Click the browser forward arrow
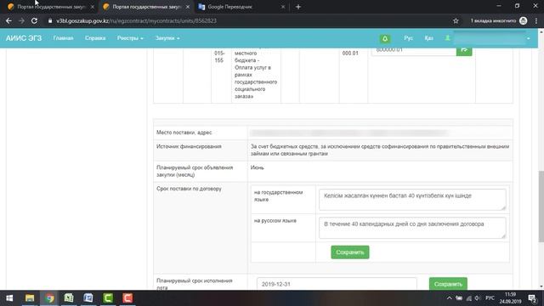Screen dimensions: 544x306 point(21,20)
